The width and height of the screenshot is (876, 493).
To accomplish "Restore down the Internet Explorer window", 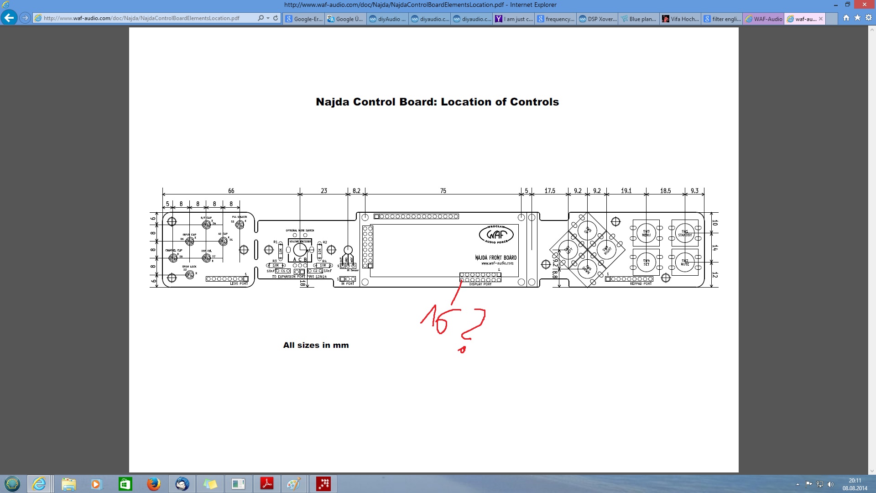I will [848, 5].
